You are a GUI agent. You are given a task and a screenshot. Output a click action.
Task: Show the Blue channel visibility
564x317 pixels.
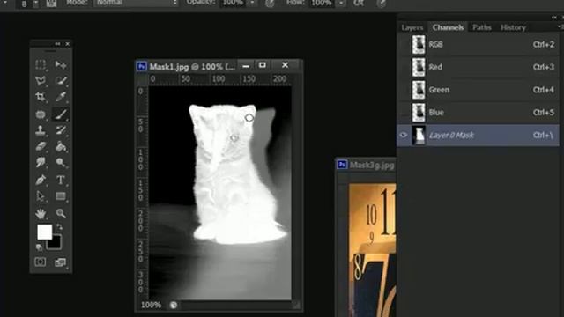[404, 113]
